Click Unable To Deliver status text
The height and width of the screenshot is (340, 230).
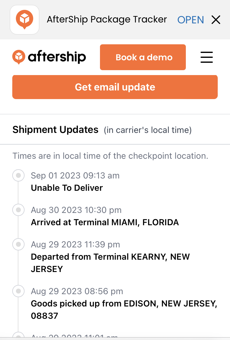[67, 188]
